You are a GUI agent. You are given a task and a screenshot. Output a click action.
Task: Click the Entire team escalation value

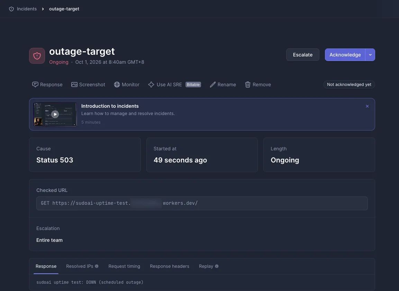coord(49,240)
